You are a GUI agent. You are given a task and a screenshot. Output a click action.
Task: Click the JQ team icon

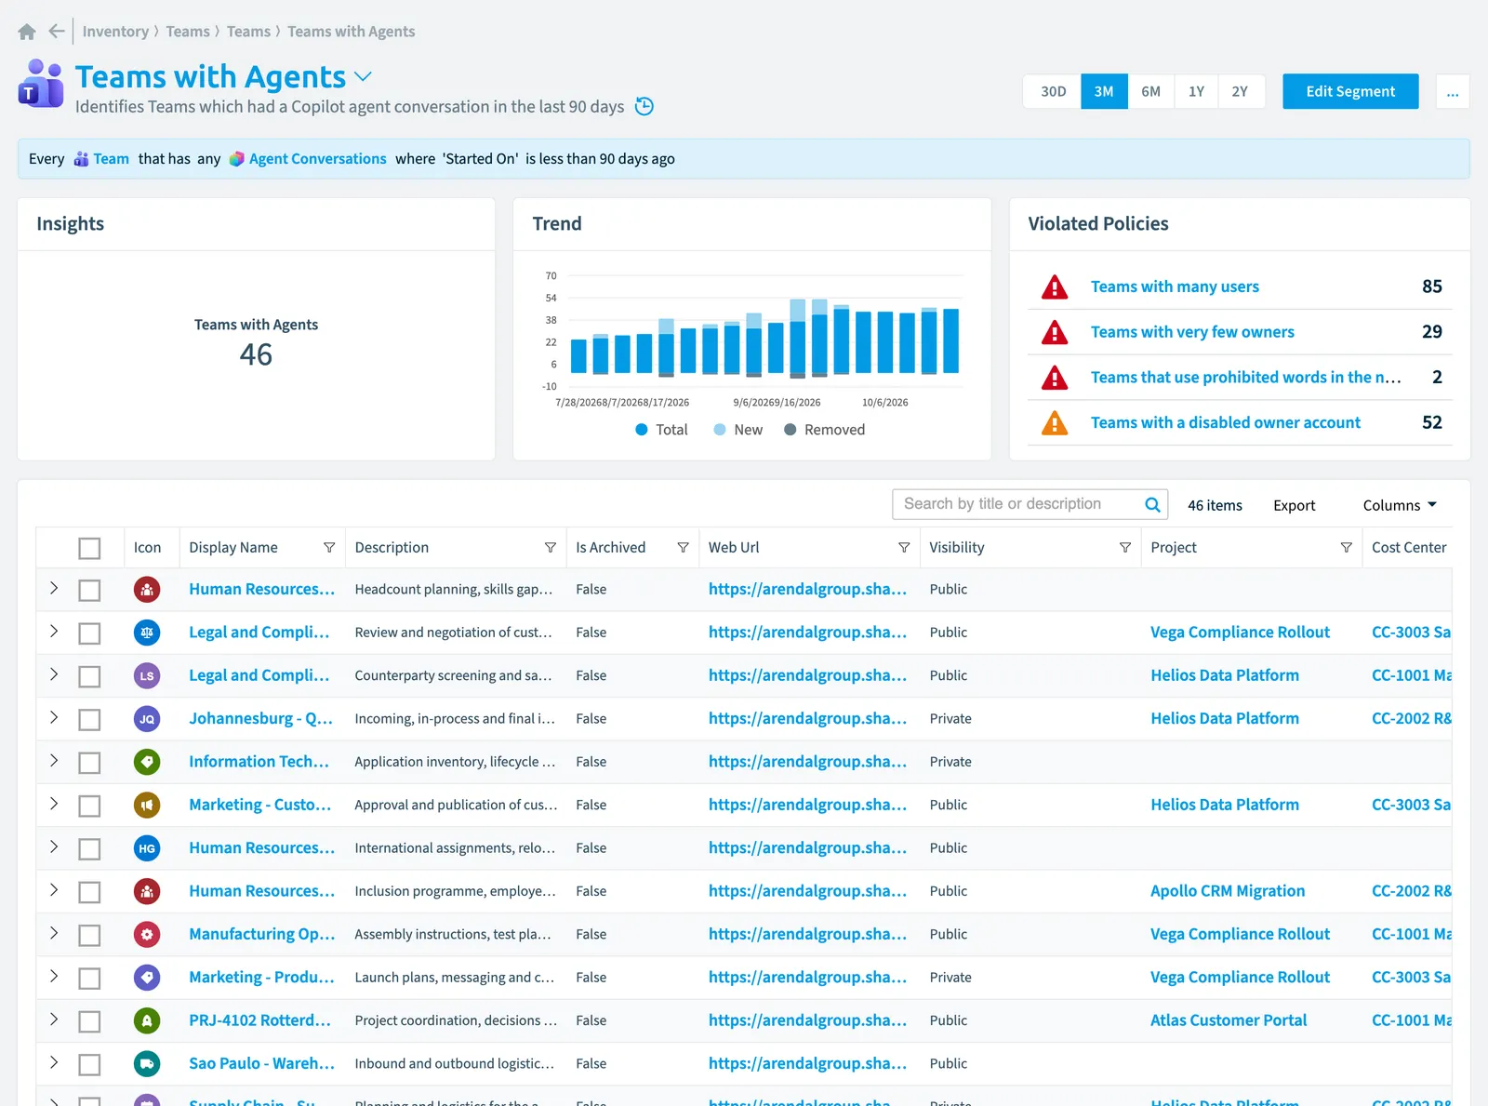point(147,719)
